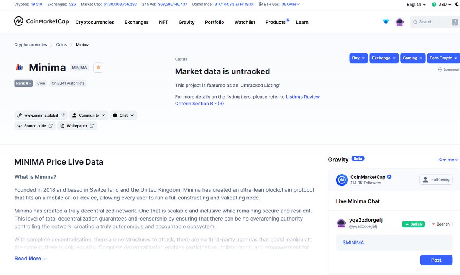460x275 pixels.
Task: Expand the Chat links dropdown
Action: point(123,115)
